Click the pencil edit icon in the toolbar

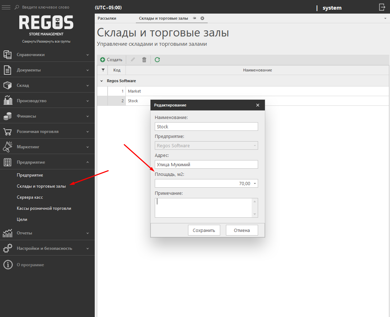[x=133, y=60]
